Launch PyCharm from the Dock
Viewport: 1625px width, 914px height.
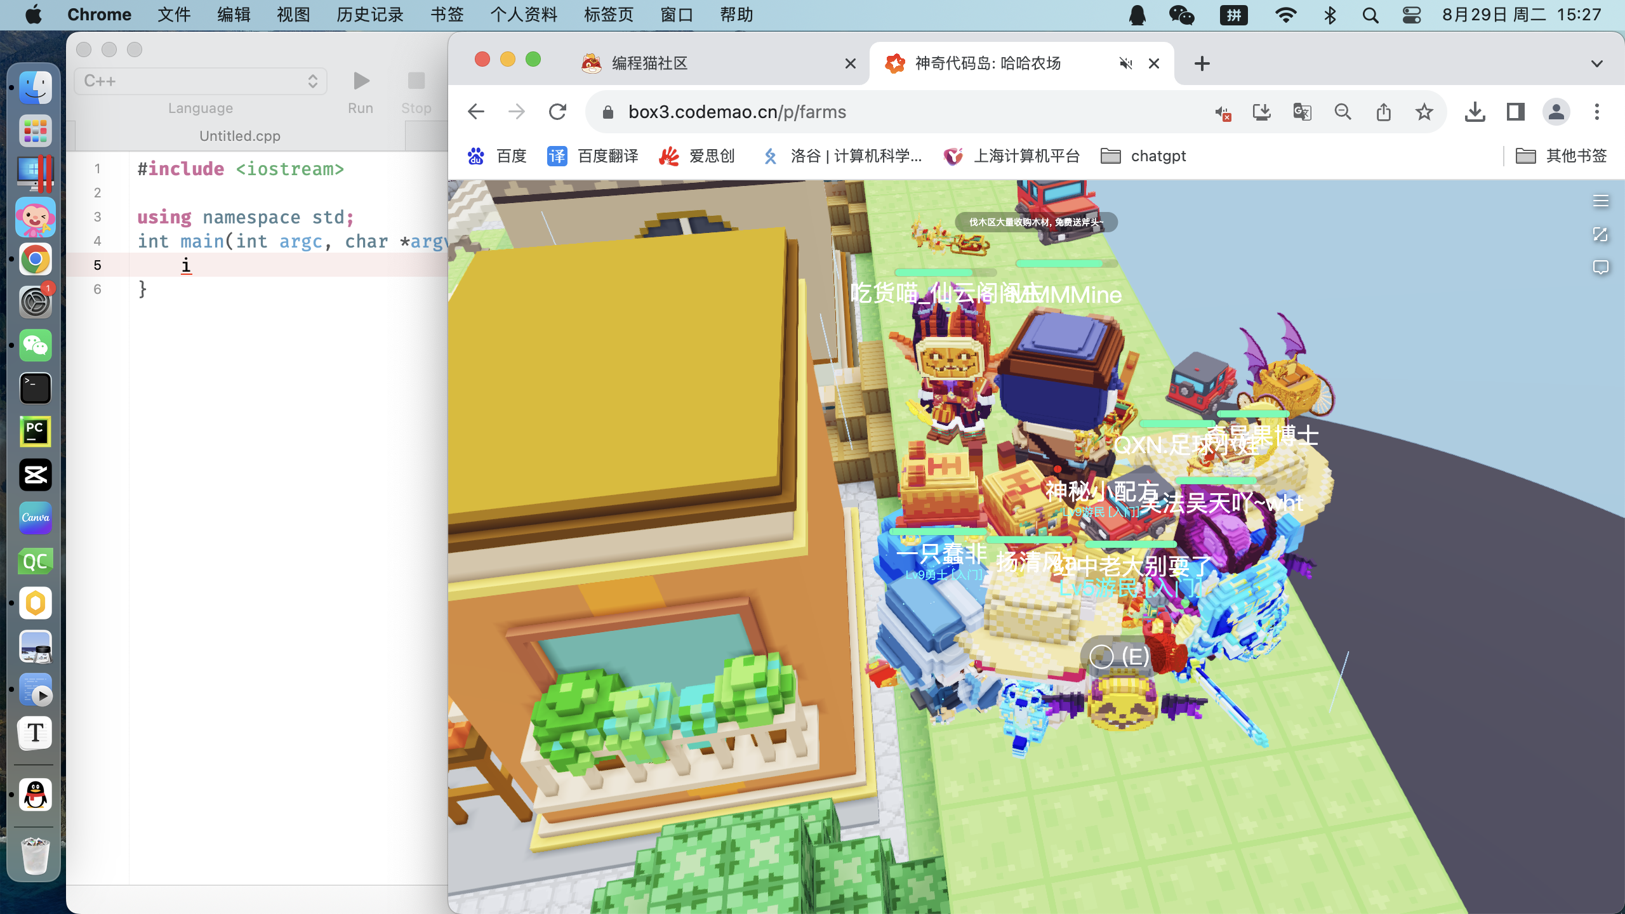pyautogui.click(x=36, y=432)
